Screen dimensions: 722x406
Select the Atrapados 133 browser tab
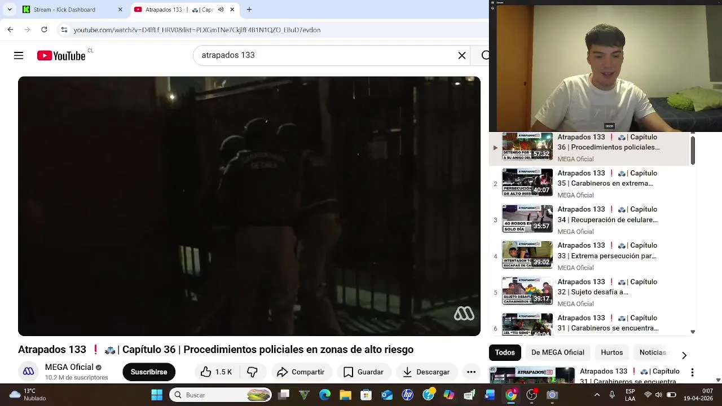(x=184, y=10)
